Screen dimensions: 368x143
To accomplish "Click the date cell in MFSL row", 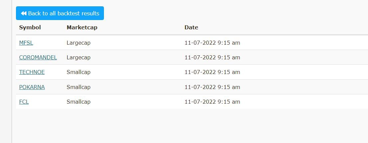I will (212, 43).
